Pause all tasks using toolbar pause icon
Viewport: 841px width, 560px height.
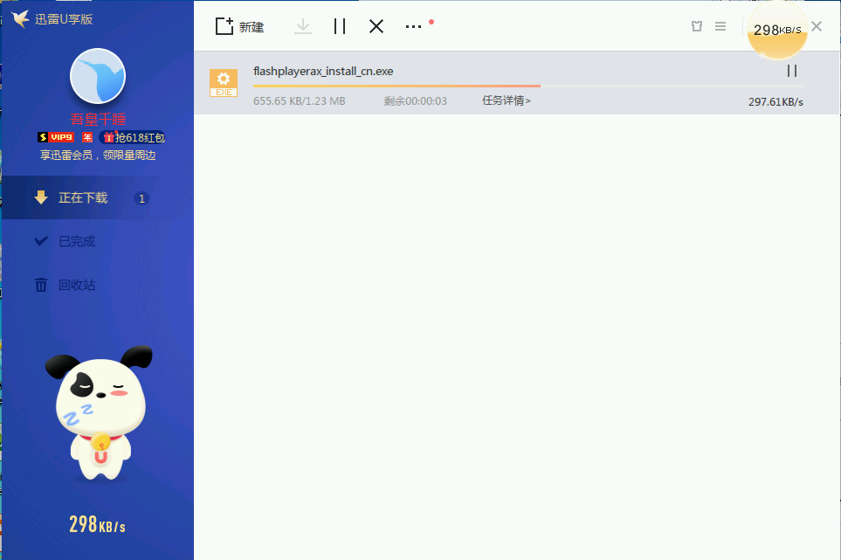click(340, 26)
